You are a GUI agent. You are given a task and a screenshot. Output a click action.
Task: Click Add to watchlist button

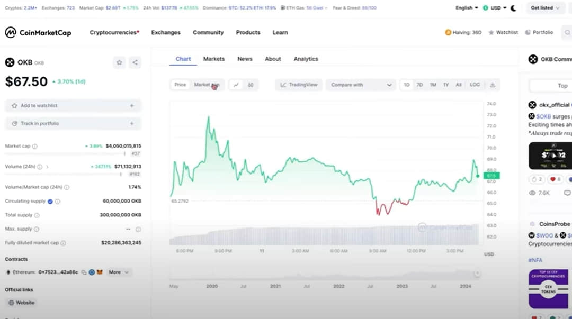coord(73,105)
